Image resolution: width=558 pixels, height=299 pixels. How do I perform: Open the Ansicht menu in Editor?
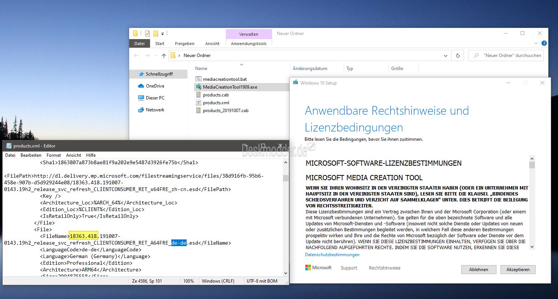click(74, 155)
